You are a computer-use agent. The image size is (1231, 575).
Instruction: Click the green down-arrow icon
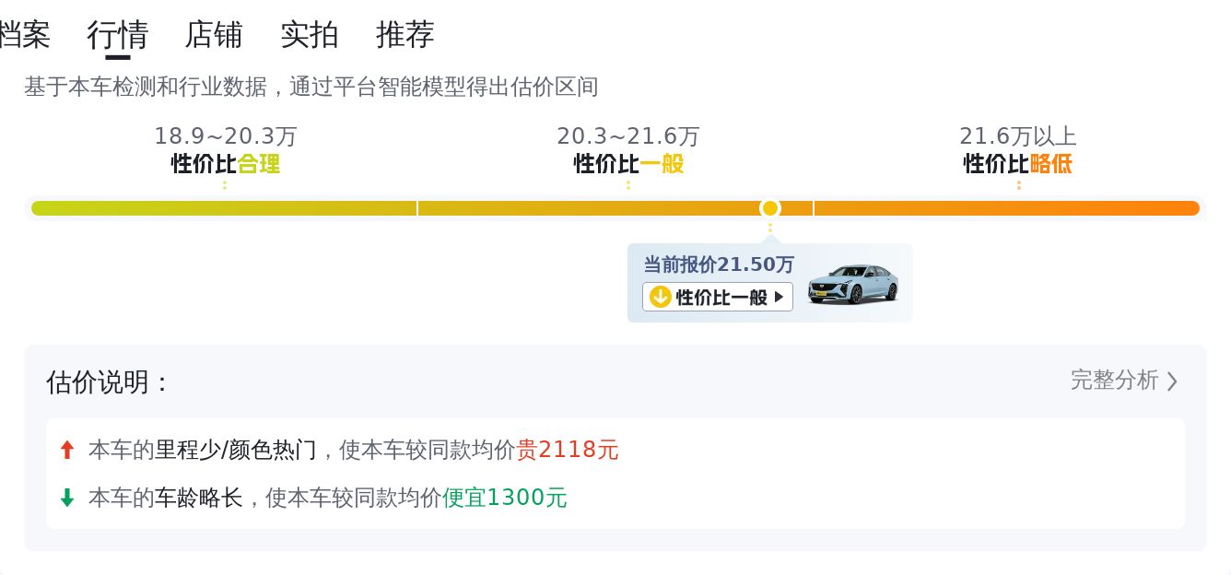(x=66, y=498)
